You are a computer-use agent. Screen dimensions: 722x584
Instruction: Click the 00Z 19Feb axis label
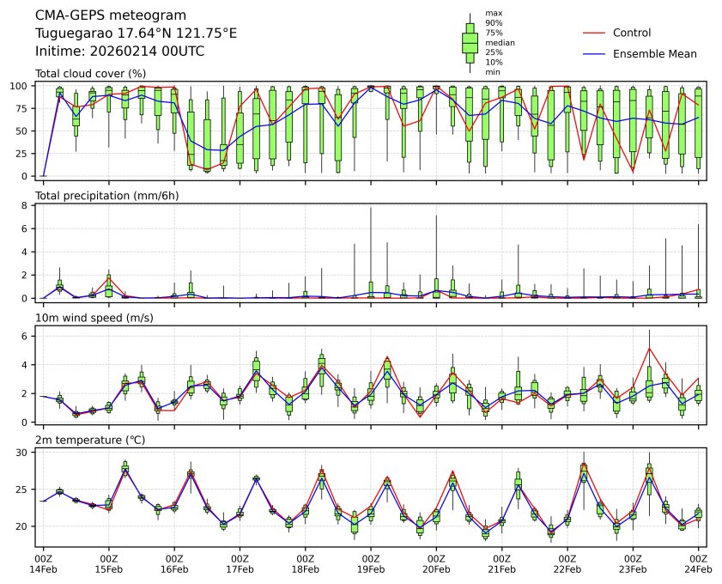coord(371,563)
